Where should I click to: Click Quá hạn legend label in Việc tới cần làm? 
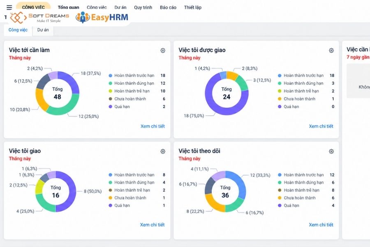coord(122,107)
